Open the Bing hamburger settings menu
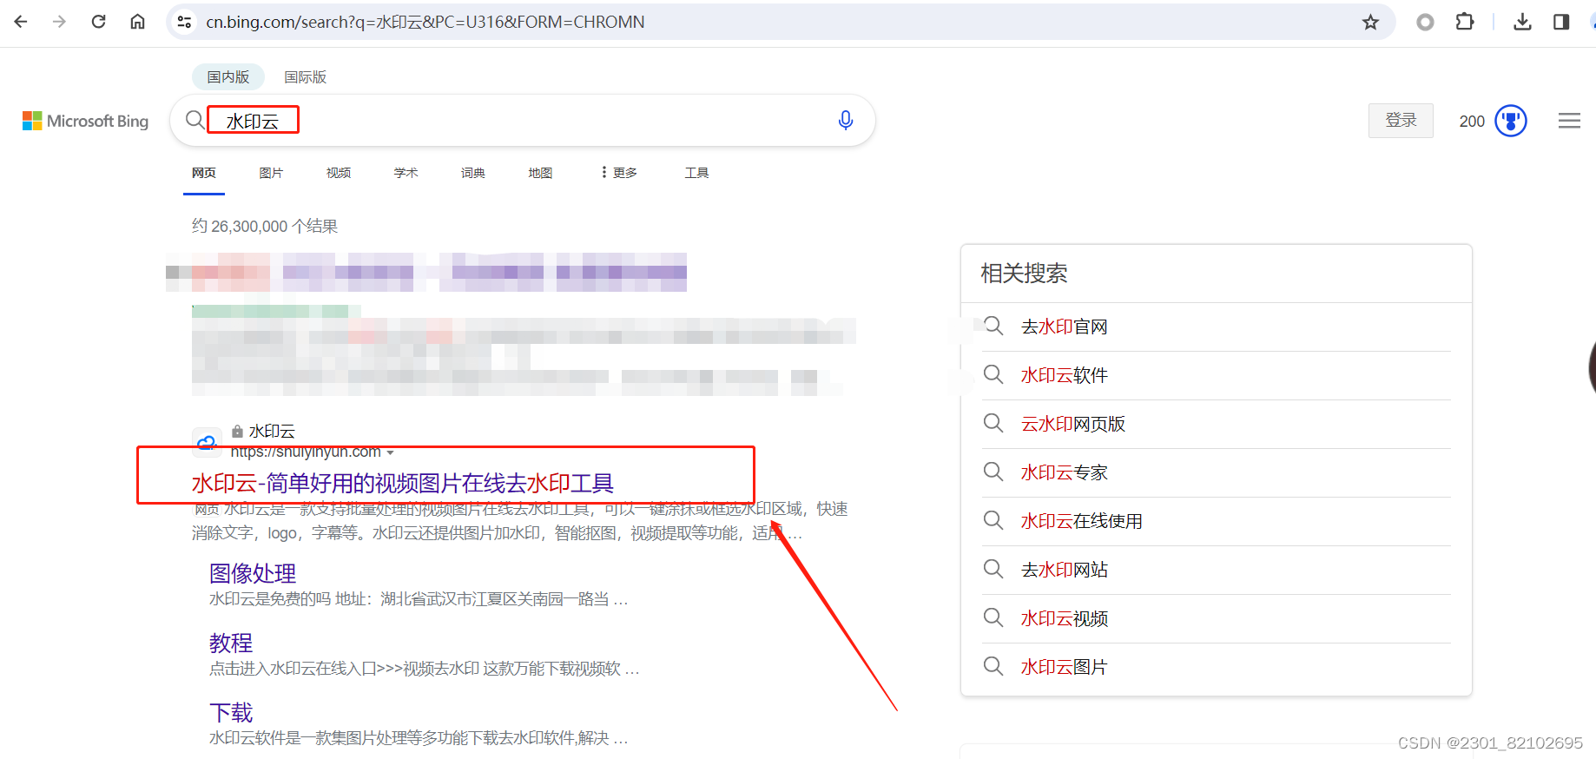1596x759 pixels. tap(1569, 121)
